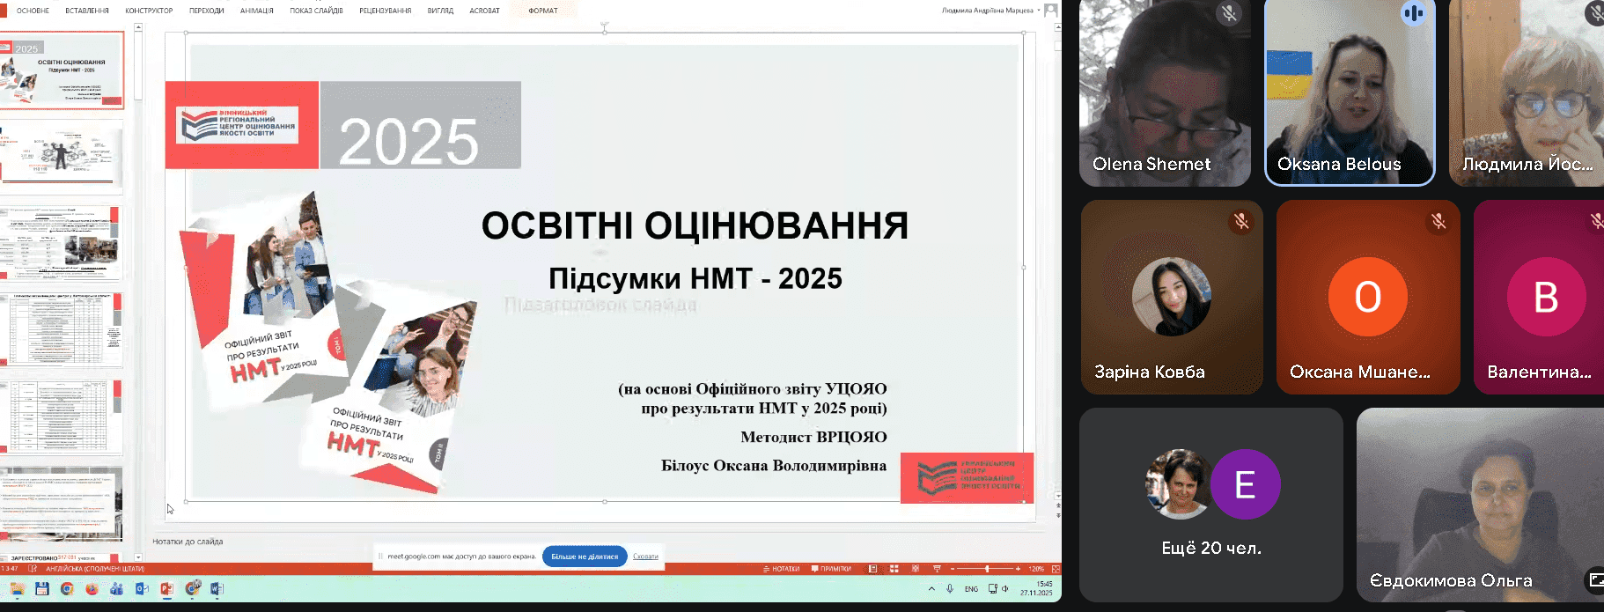Click the spell-check icon in PowerPoint status bar
Screen dimensions: 1604x612
33,569
